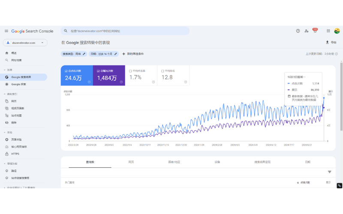Open 路径 breadcrumbs report in sidebar

[14, 171]
